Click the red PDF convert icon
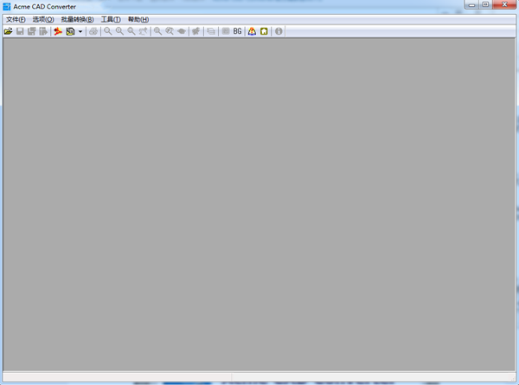The width and height of the screenshot is (519, 385). point(58,31)
